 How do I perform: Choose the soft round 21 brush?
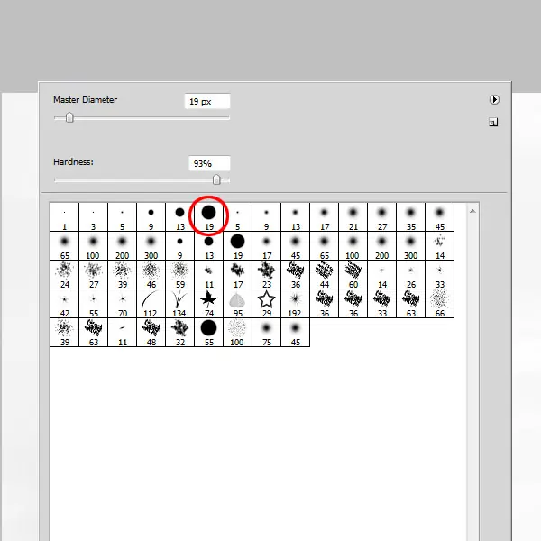tap(353, 217)
